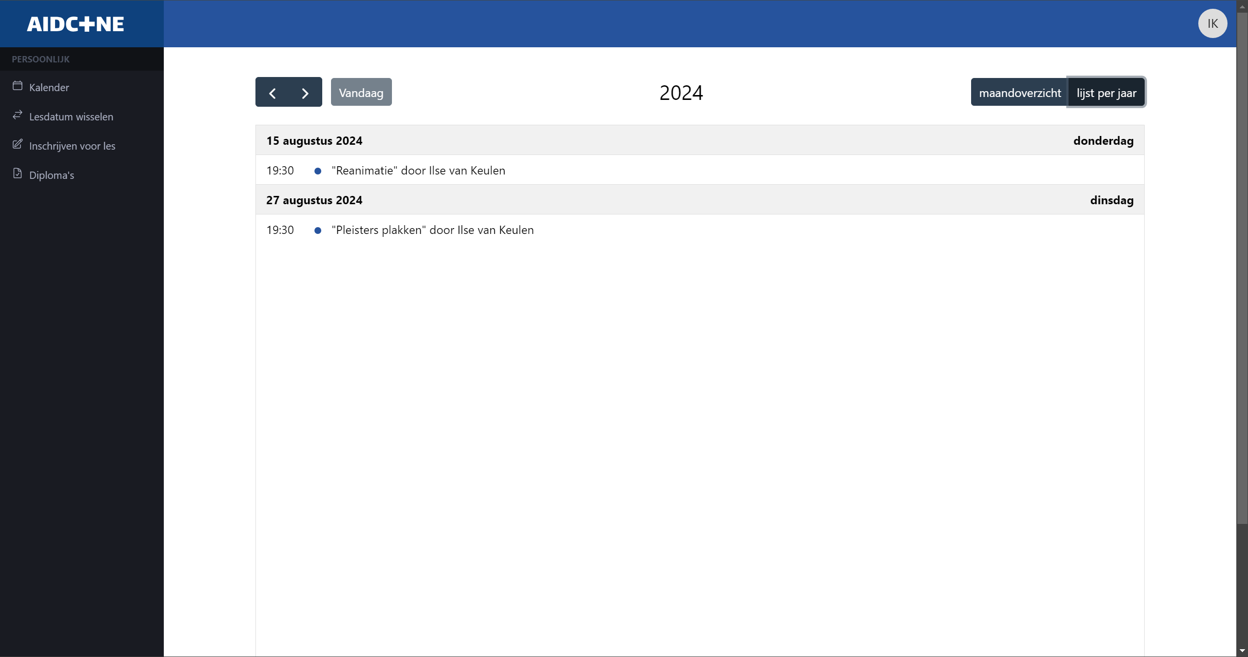Image resolution: width=1248 pixels, height=657 pixels.
Task: Open the IK user avatar menu
Action: [1212, 23]
